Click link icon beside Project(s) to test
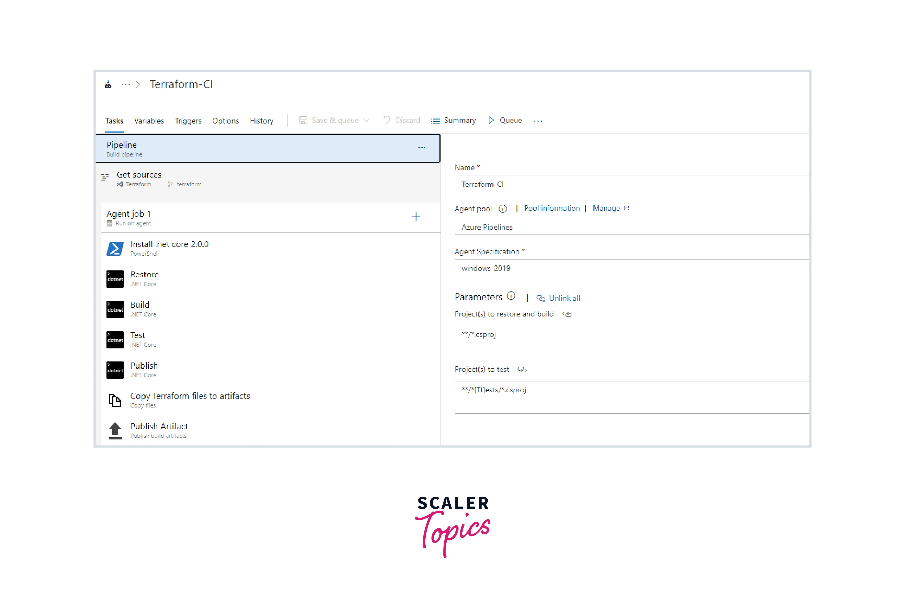905x609 pixels. tap(522, 370)
